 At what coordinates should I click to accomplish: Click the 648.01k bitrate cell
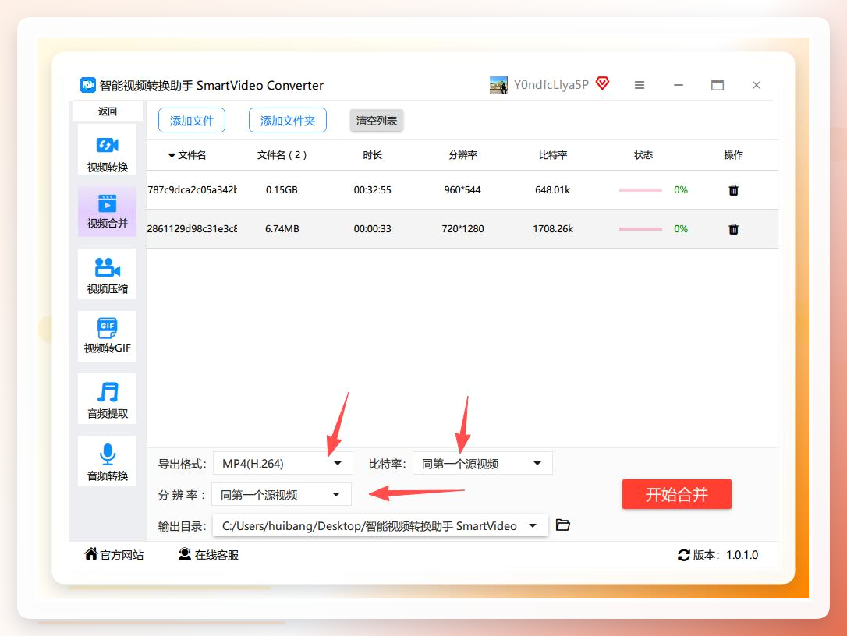click(x=553, y=190)
